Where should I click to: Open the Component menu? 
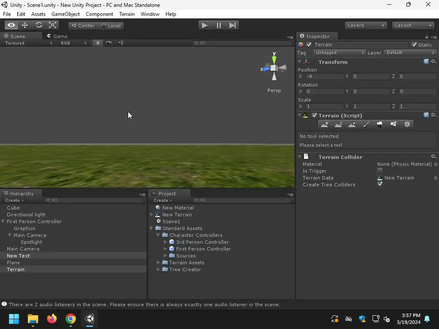99,14
